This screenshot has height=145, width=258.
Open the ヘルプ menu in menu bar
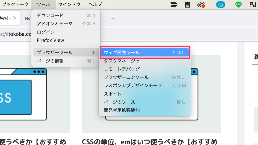point(95,4)
